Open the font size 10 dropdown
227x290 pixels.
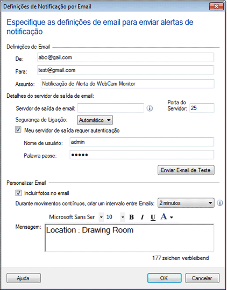point(123,217)
